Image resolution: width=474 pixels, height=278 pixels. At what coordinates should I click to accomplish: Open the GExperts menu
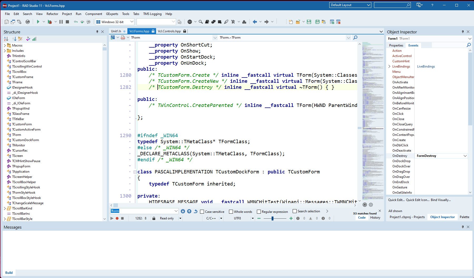112,14
